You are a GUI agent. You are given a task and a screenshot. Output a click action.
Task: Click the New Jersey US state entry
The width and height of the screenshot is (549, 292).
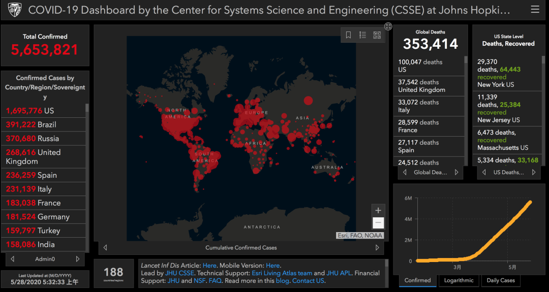[x=507, y=108]
